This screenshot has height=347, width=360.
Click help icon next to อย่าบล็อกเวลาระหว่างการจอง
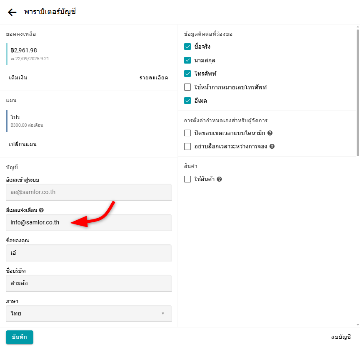(272, 147)
